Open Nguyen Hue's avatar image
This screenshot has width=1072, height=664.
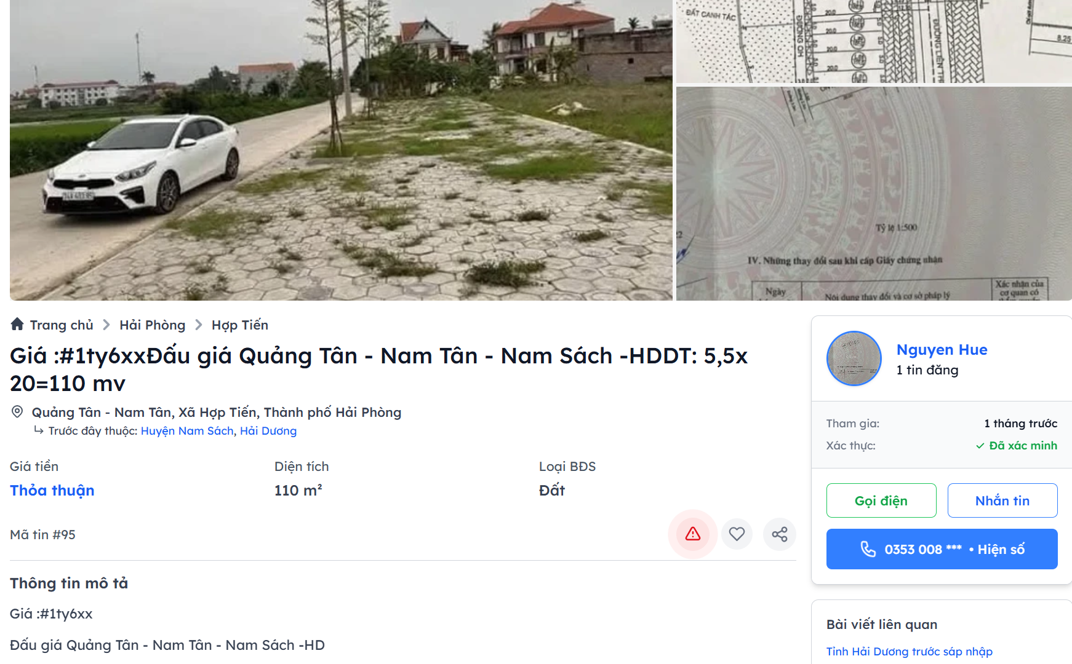(854, 358)
